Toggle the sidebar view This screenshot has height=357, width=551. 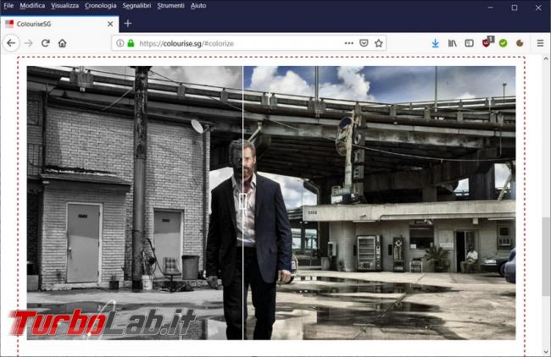coord(469,43)
